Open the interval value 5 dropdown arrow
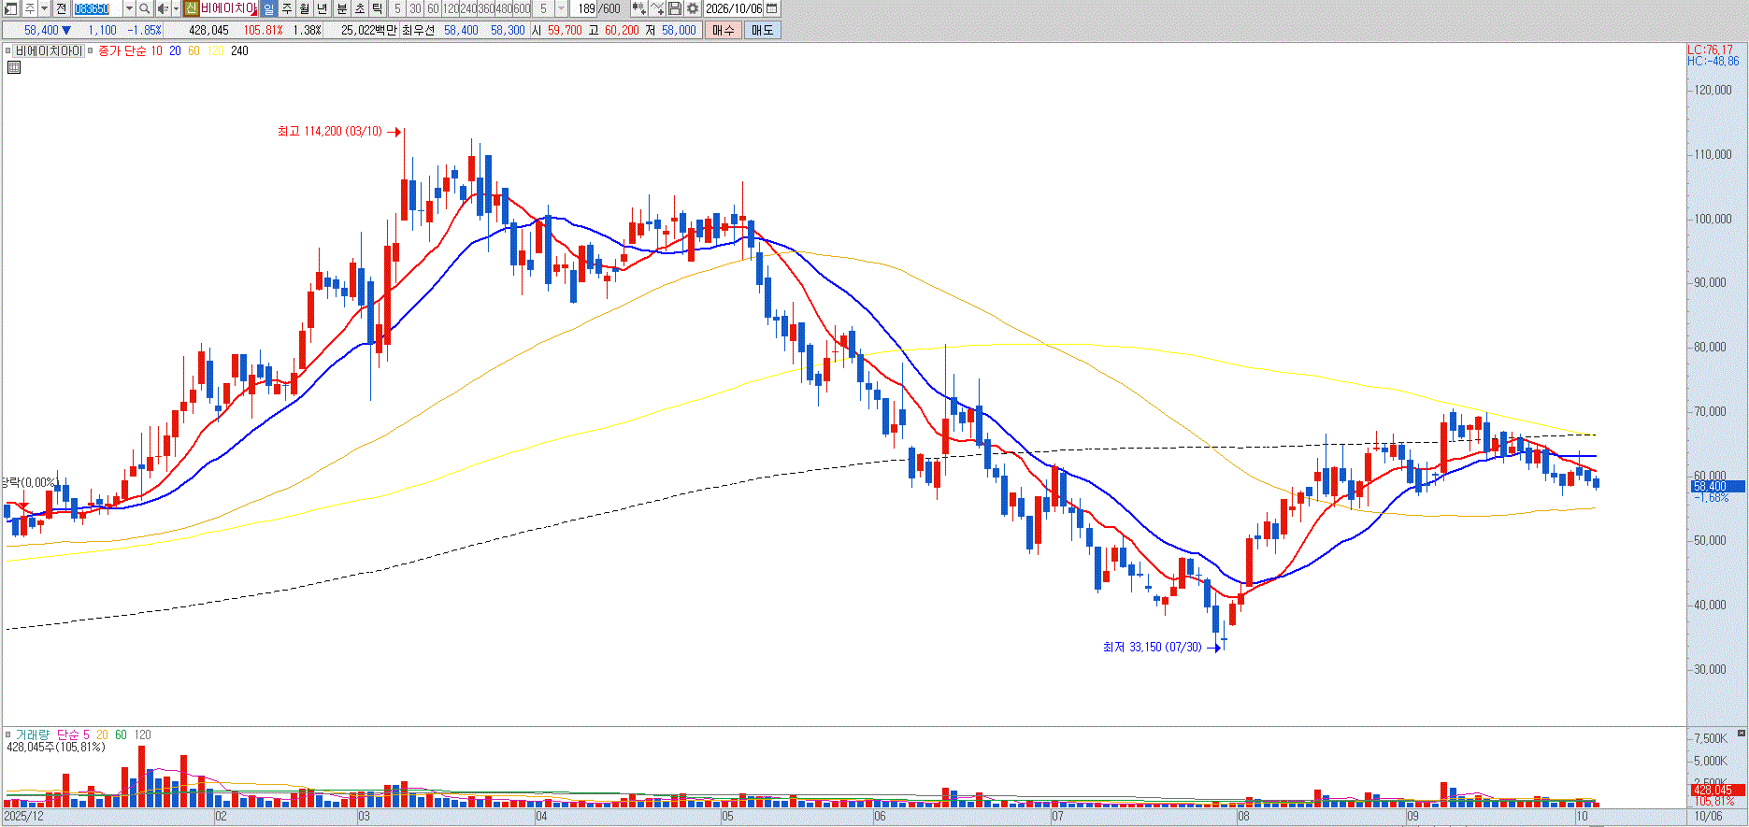 (561, 8)
